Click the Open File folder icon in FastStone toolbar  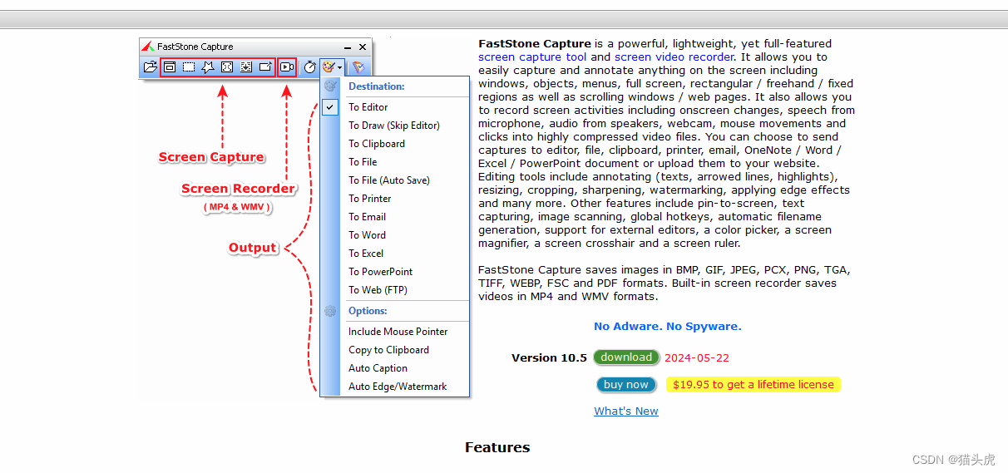coord(150,67)
